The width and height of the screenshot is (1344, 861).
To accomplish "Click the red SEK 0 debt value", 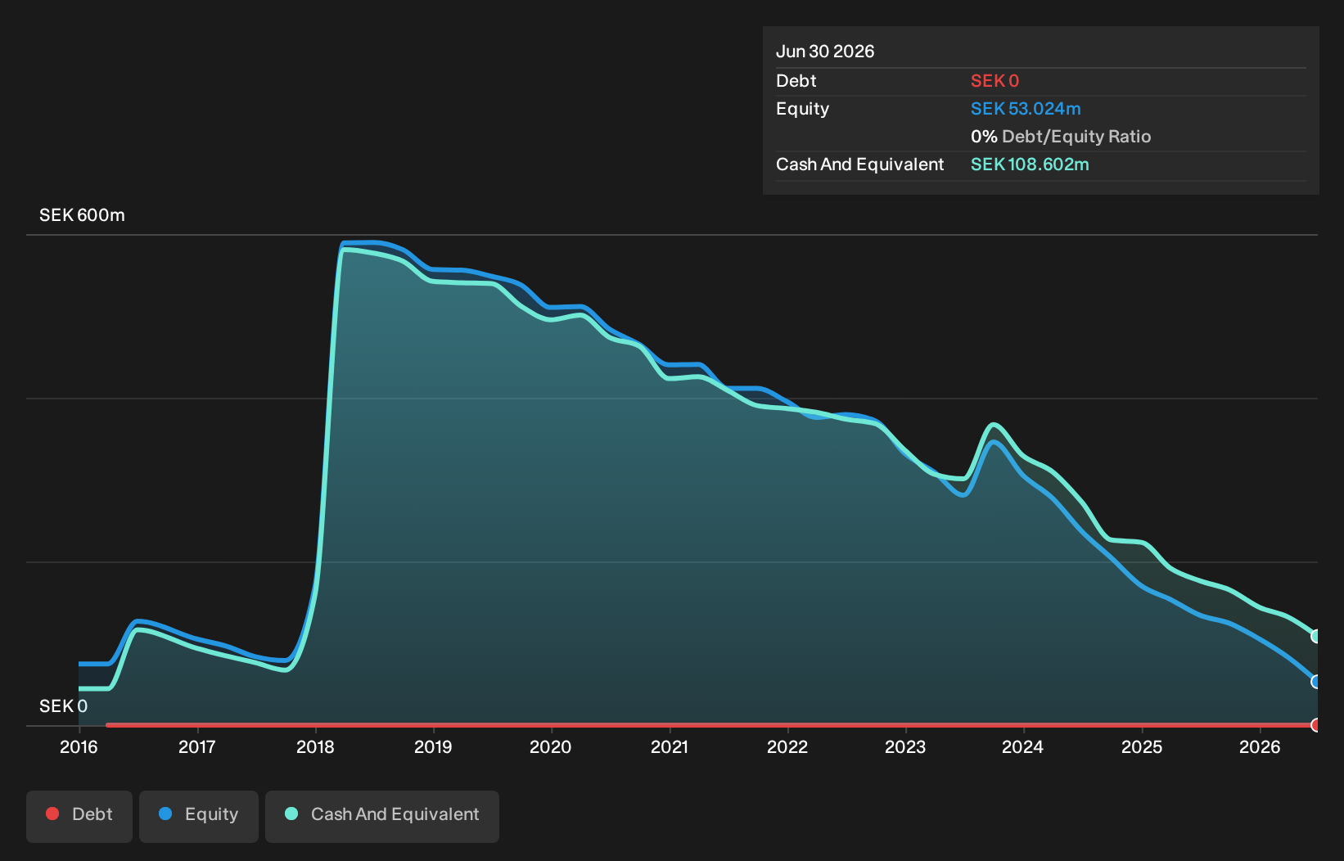I will [994, 81].
